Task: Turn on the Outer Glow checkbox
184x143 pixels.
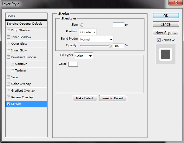Action: click(9, 44)
